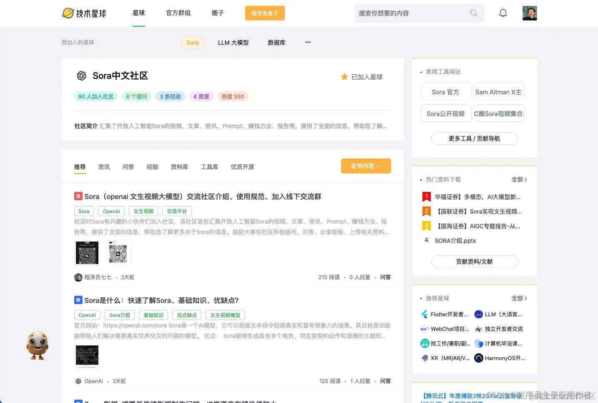598x403 pixels.
Task: Click rank 3 yellow ribbon badge
Action: (x=426, y=226)
